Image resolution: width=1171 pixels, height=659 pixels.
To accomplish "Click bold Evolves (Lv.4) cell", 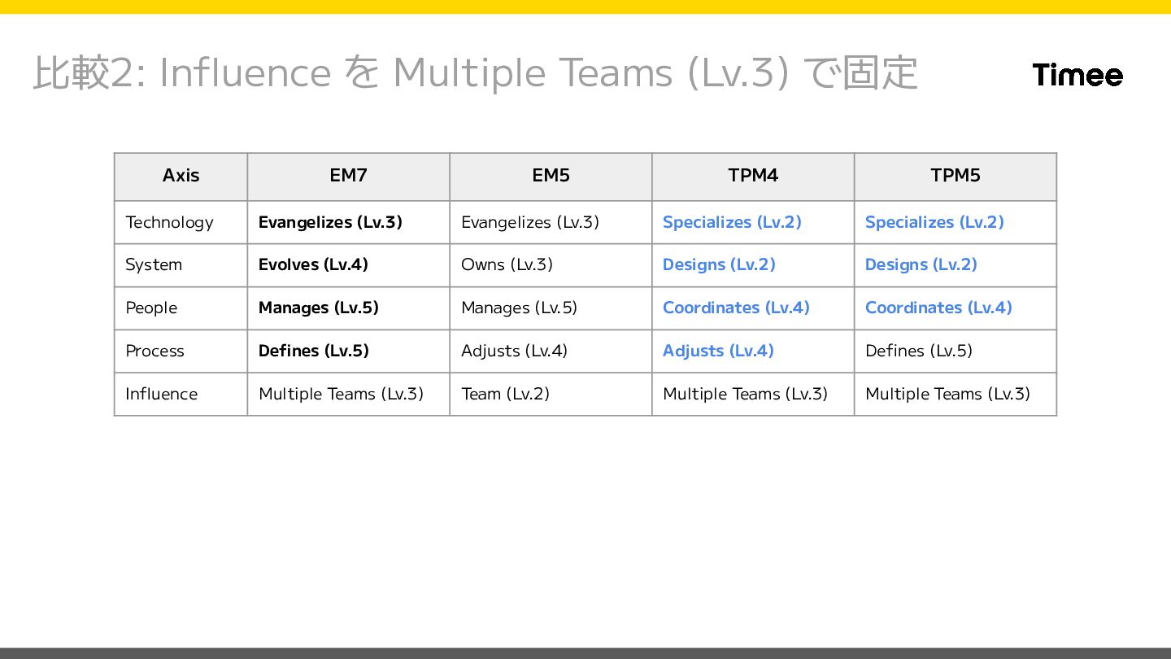I will point(313,265).
